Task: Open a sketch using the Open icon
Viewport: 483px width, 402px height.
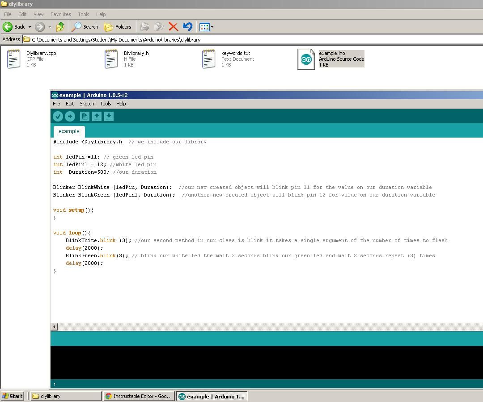Action: point(97,116)
